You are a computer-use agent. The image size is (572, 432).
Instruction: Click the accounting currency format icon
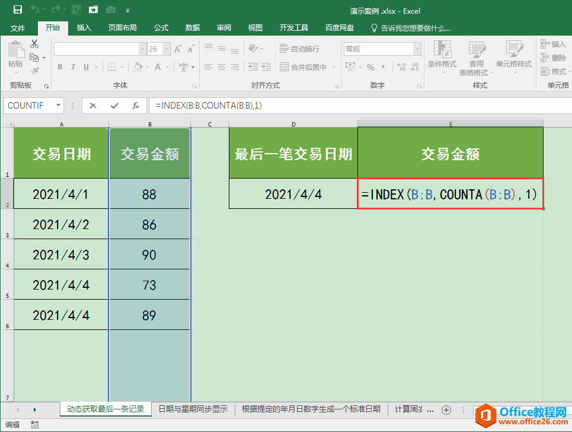pyautogui.click(x=350, y=67)
